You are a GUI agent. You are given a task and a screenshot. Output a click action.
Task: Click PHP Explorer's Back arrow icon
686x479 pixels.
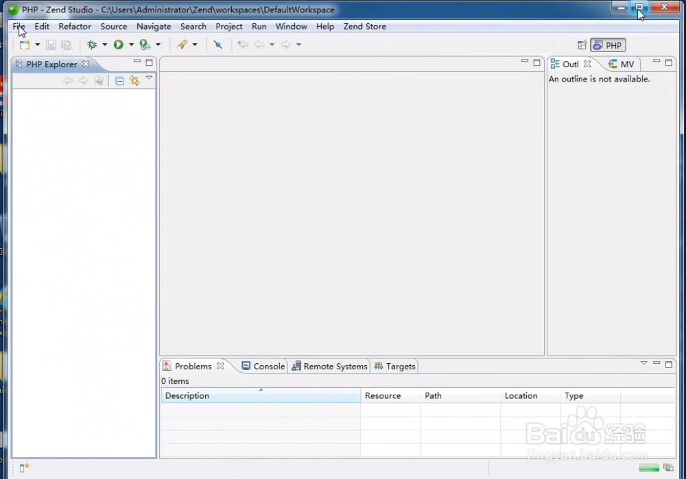[x=67, y=80]
